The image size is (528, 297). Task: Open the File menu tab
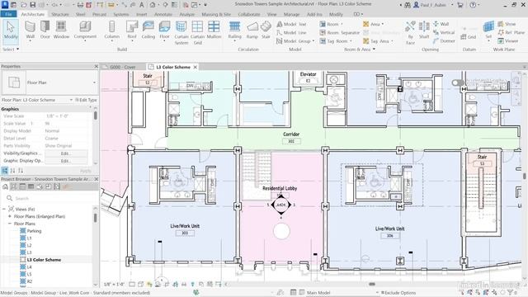click(8, 14)
